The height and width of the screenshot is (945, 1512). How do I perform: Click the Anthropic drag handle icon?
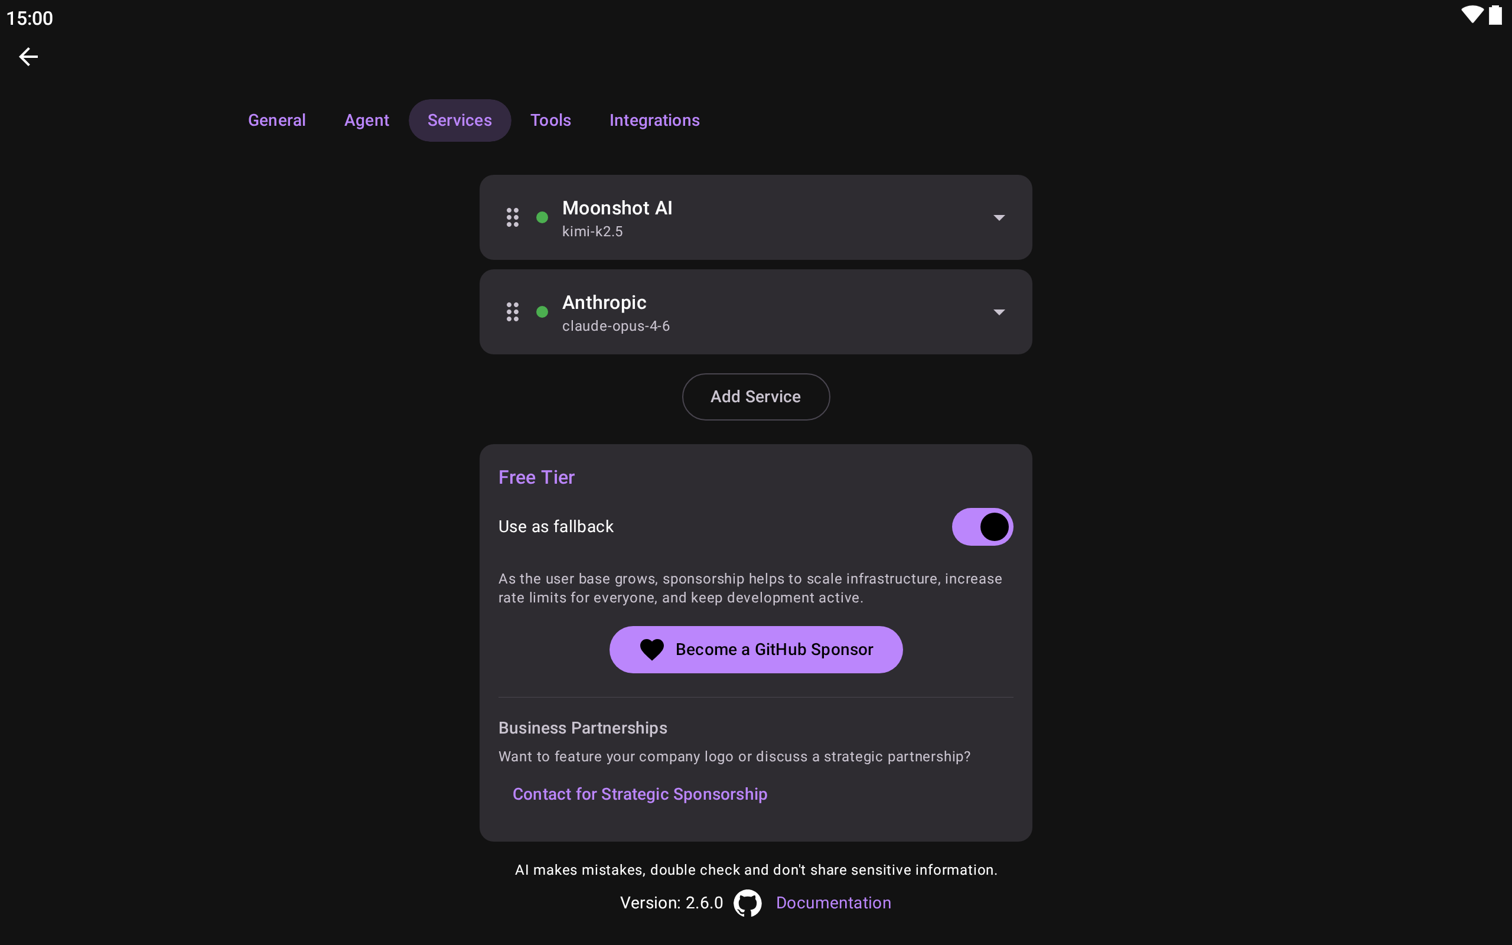point(512,312)
